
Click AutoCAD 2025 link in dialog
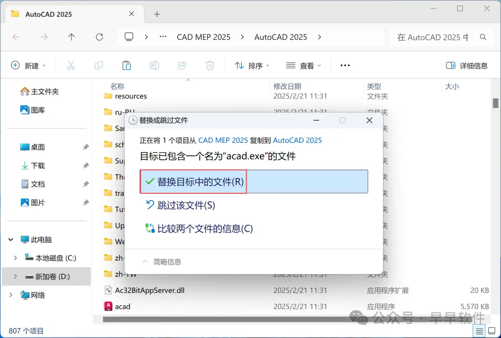tap(297, 140)
